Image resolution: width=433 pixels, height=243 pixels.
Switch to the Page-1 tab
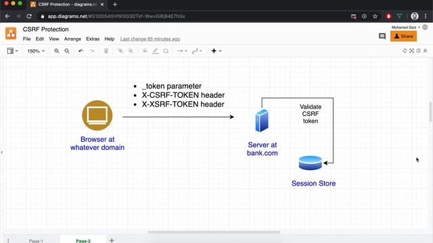click(36, 240)
